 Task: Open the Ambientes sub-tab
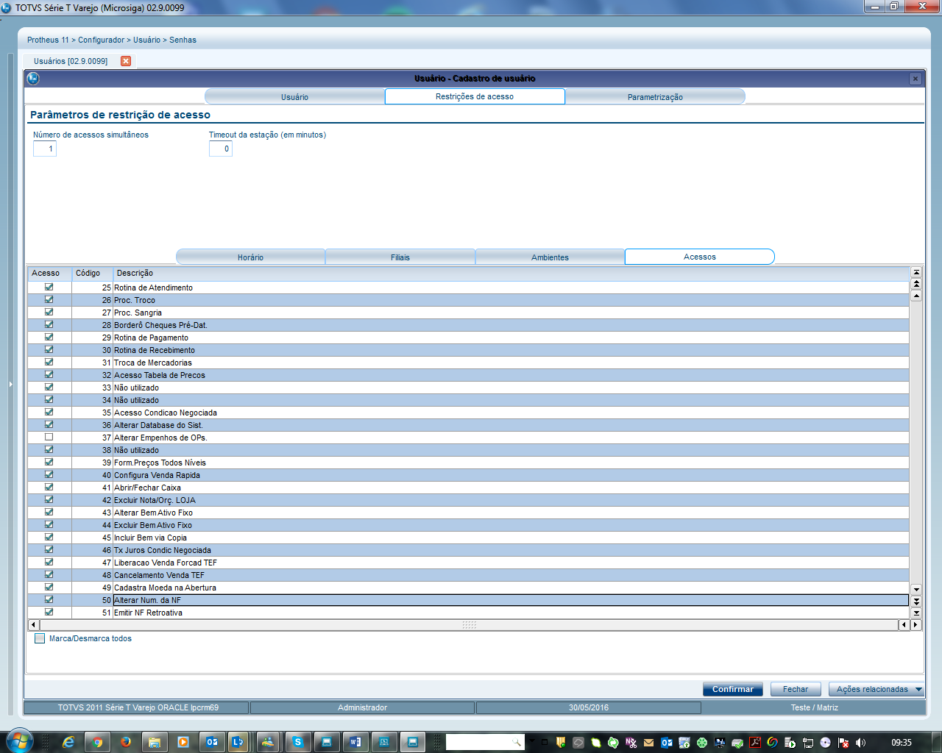(x=550, y=257)
